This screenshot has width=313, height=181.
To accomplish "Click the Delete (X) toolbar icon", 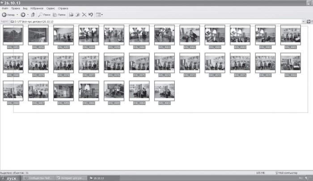I will point(84,15).
